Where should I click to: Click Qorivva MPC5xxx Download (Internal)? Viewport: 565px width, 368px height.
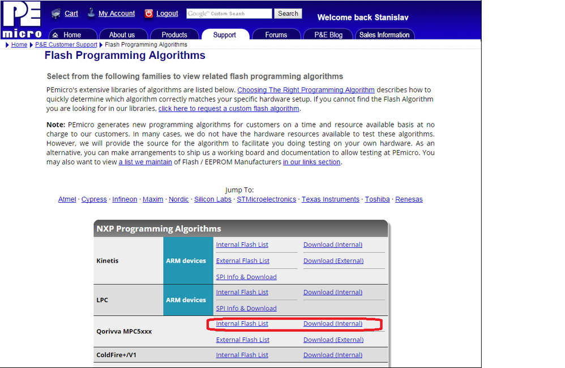[333, 323]
